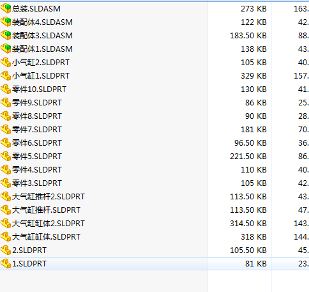Click the 总装.SLDASM assembly file icon
309x292 pixels.
pyautogui.click(x=6, y=8)
